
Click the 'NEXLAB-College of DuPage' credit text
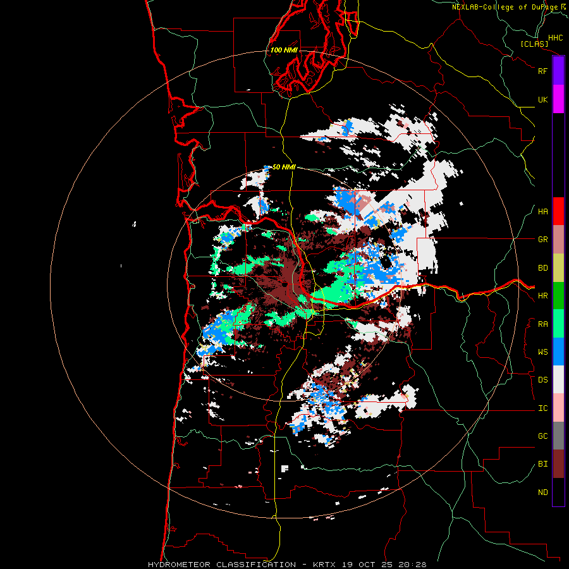tap(505, 7)
